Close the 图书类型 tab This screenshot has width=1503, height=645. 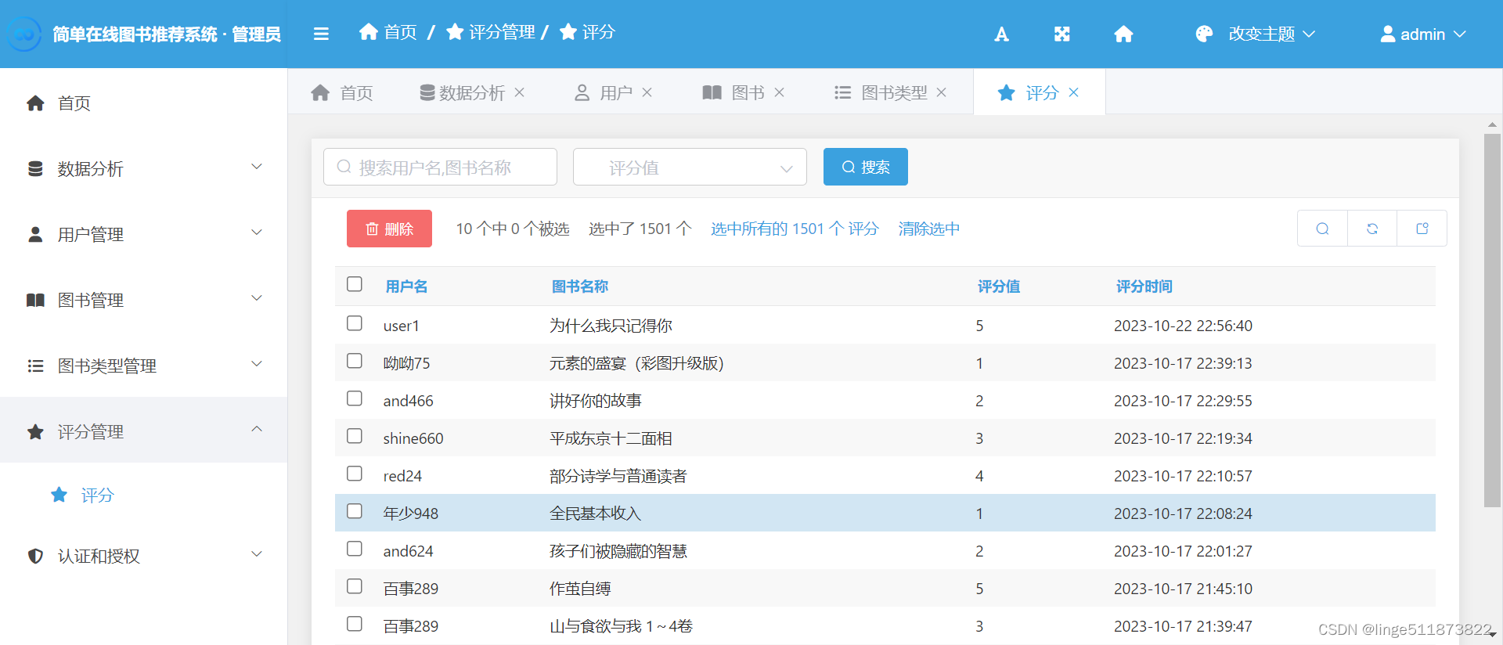pyautogui.click(x=941, y=92)
